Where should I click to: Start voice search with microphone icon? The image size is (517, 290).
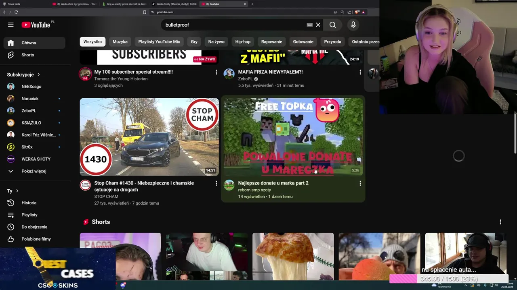coord(353,25)
